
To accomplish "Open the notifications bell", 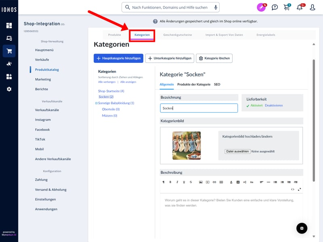I will pyautogui.click(x=300, y=7).
